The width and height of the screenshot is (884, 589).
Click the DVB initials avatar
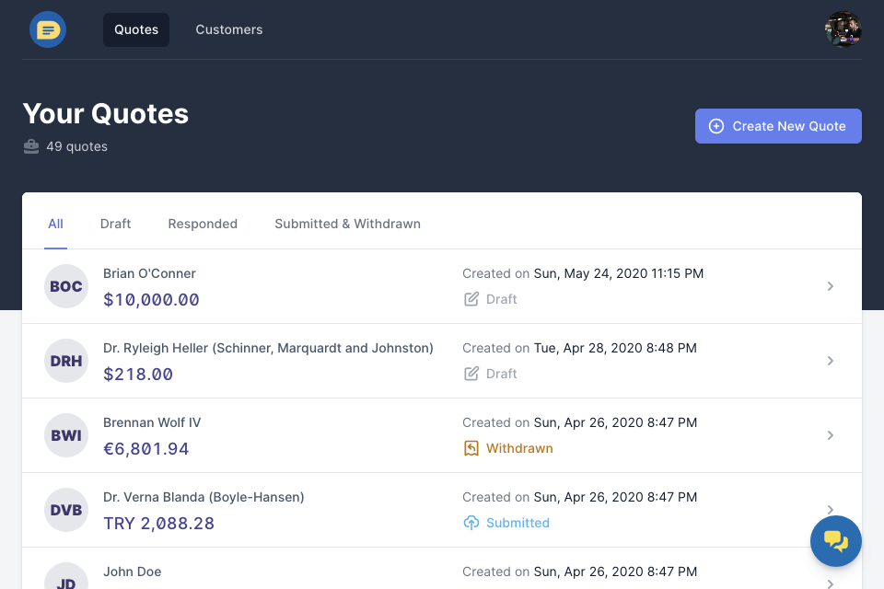[x=66, y=510]
